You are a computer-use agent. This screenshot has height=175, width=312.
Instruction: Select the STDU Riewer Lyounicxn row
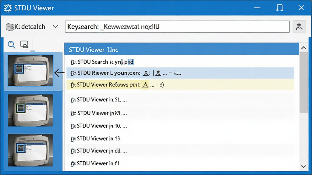[x=180, y=73]
